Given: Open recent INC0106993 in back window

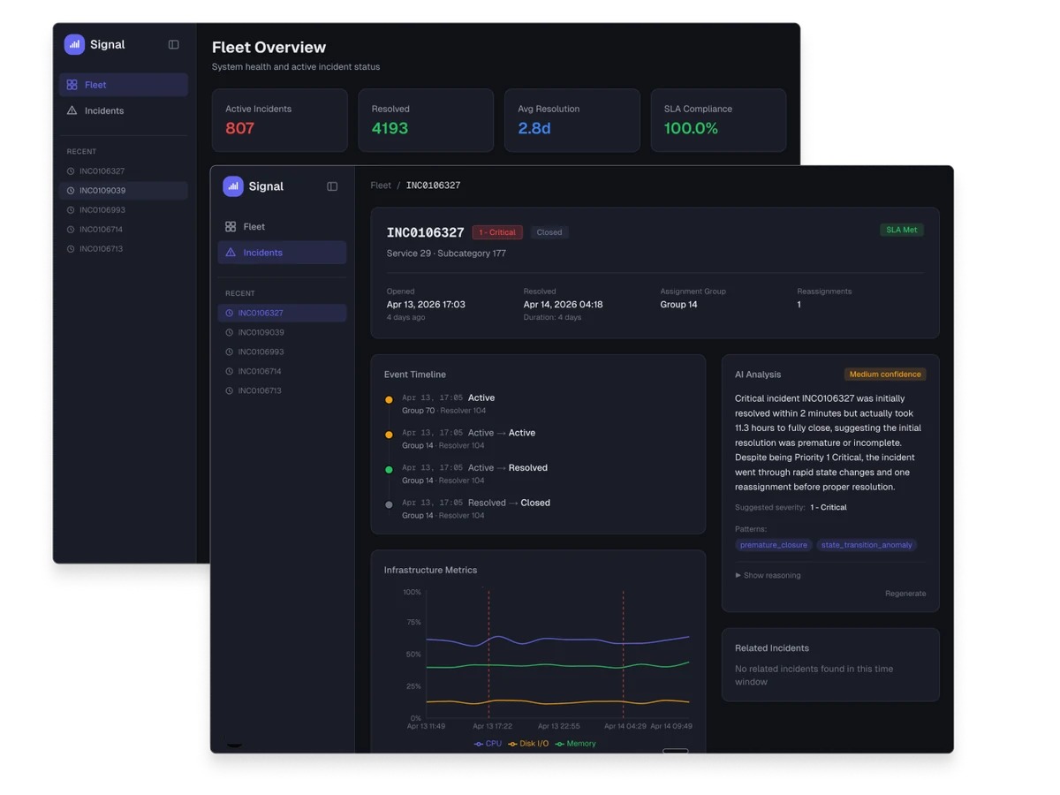Looking at the screenshot, I should [124, 210].
